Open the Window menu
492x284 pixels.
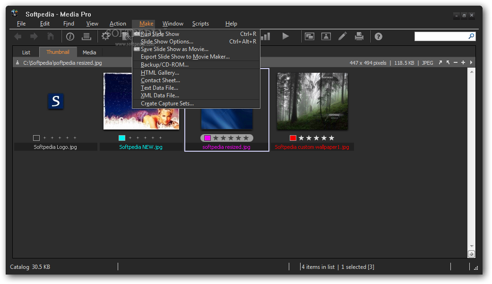coord(173,24)
